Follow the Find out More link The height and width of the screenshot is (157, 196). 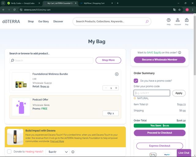[x=57, y=141]
